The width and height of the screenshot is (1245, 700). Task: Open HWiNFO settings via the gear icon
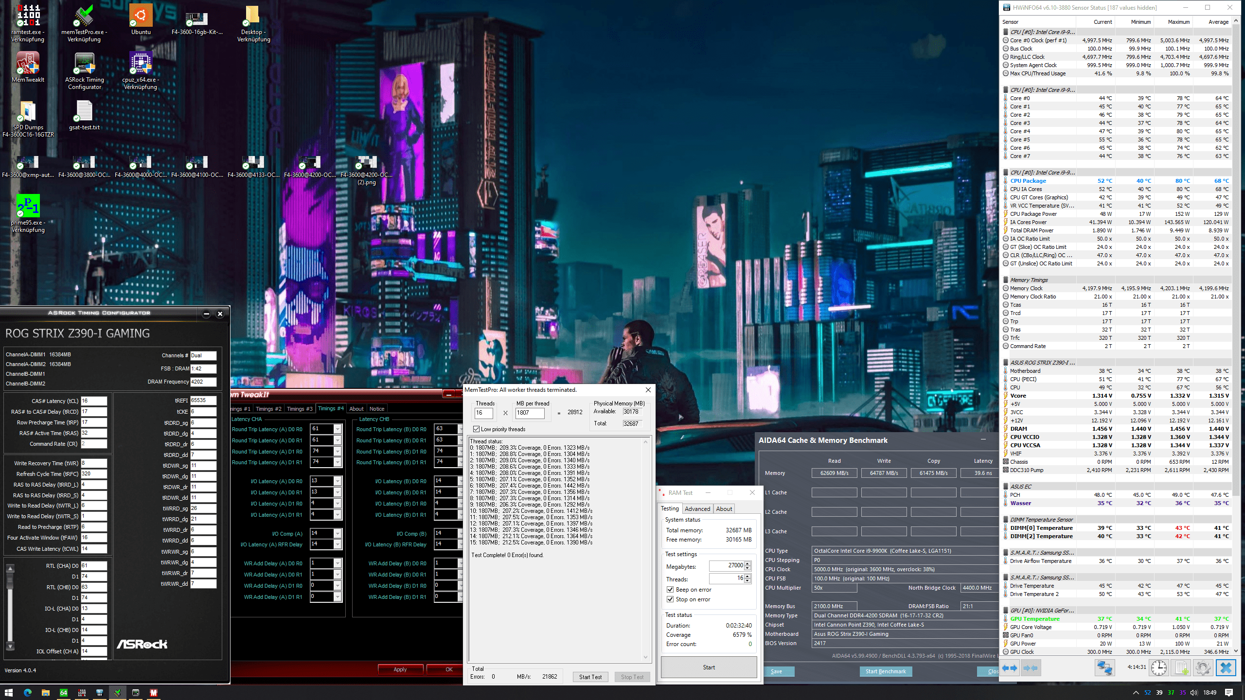(x=1202, y=668)
